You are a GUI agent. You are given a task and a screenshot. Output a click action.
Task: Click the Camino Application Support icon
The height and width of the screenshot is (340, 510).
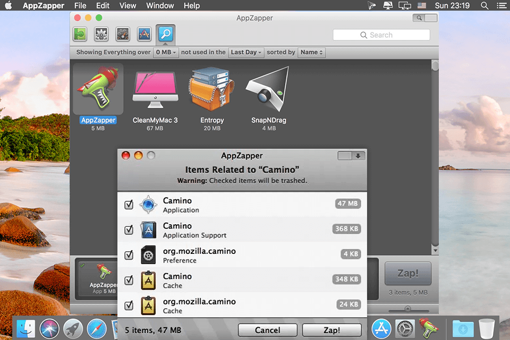148,229
